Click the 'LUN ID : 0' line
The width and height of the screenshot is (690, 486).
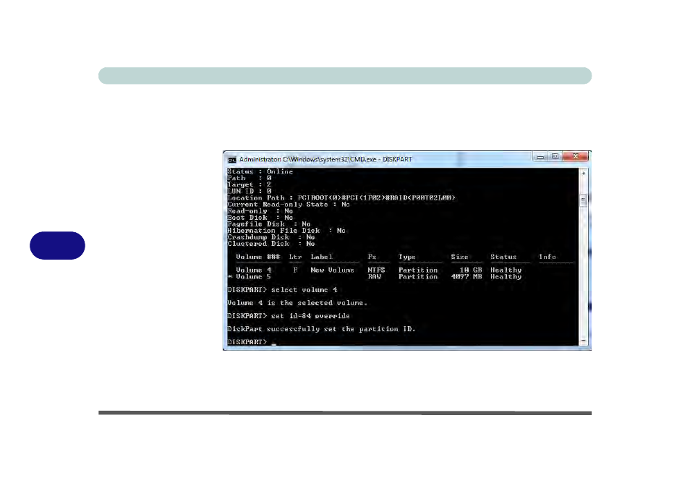249,192
